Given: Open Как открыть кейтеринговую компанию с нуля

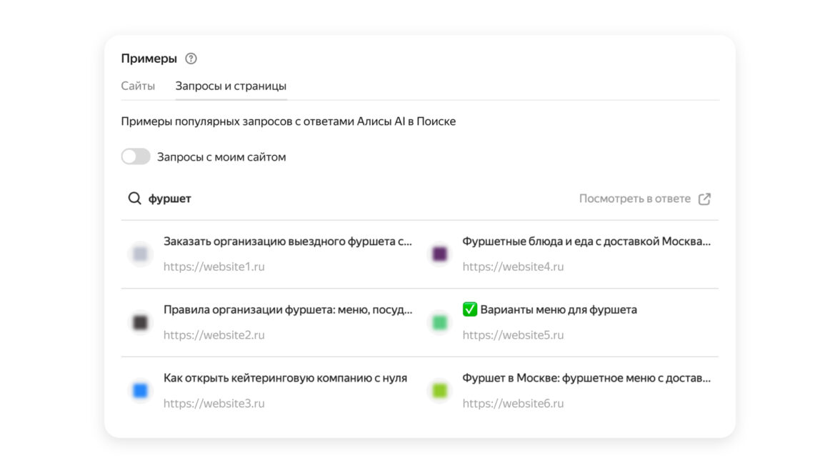Looking at the screenshot, I should 285,378.
